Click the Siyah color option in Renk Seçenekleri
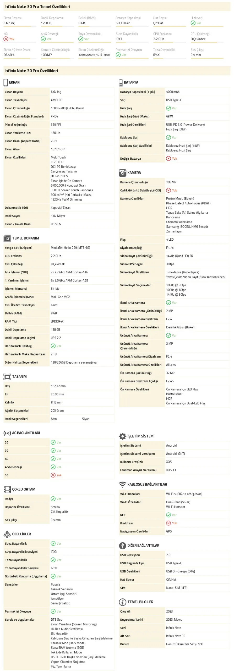The width and height of the screenshot is (234, 671). tap(86, 419)
